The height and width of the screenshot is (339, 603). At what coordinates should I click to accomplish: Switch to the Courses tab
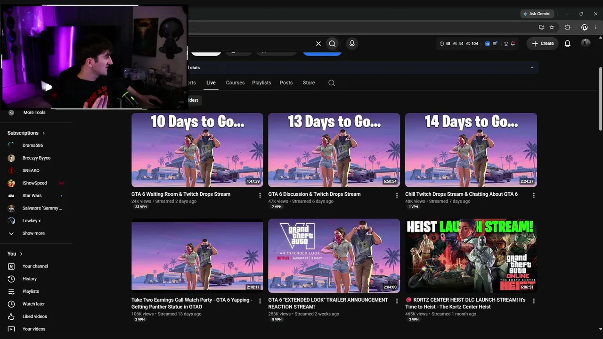pos(235,83)
